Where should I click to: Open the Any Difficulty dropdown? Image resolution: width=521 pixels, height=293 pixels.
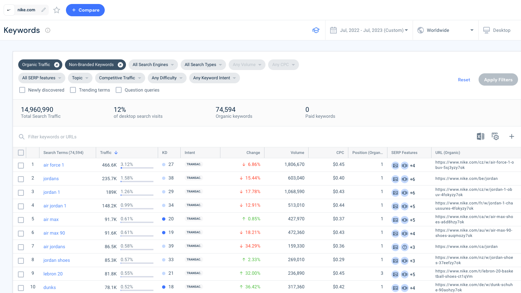167,78
